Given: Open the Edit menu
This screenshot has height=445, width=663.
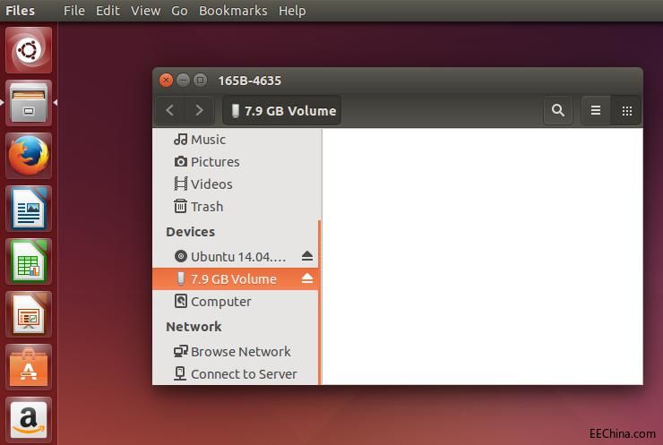Looking at the screenshot, I should [x=108, y=11].
